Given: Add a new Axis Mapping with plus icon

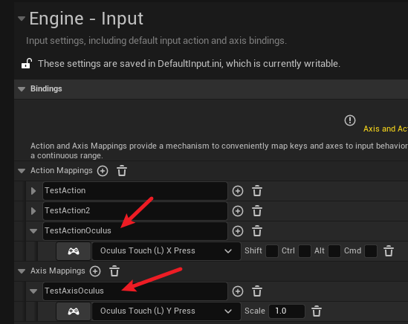Looking at the screenshot, I should (x=95, y=271).
